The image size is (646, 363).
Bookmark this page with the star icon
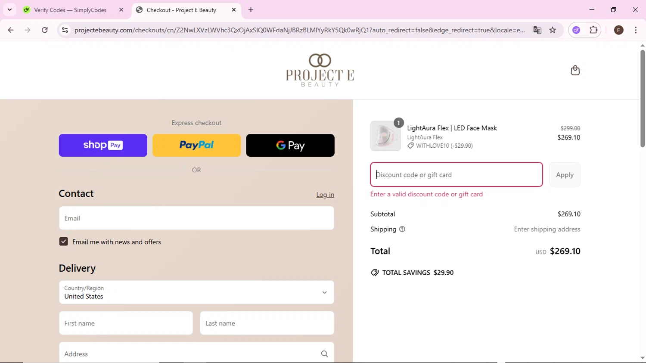point(553,30)
